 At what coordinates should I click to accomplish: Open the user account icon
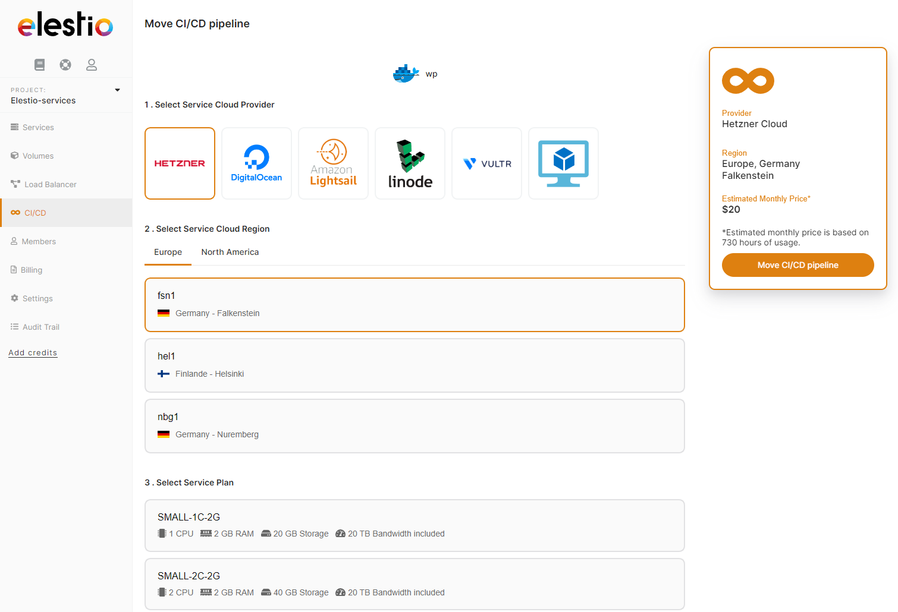point(92,65)
